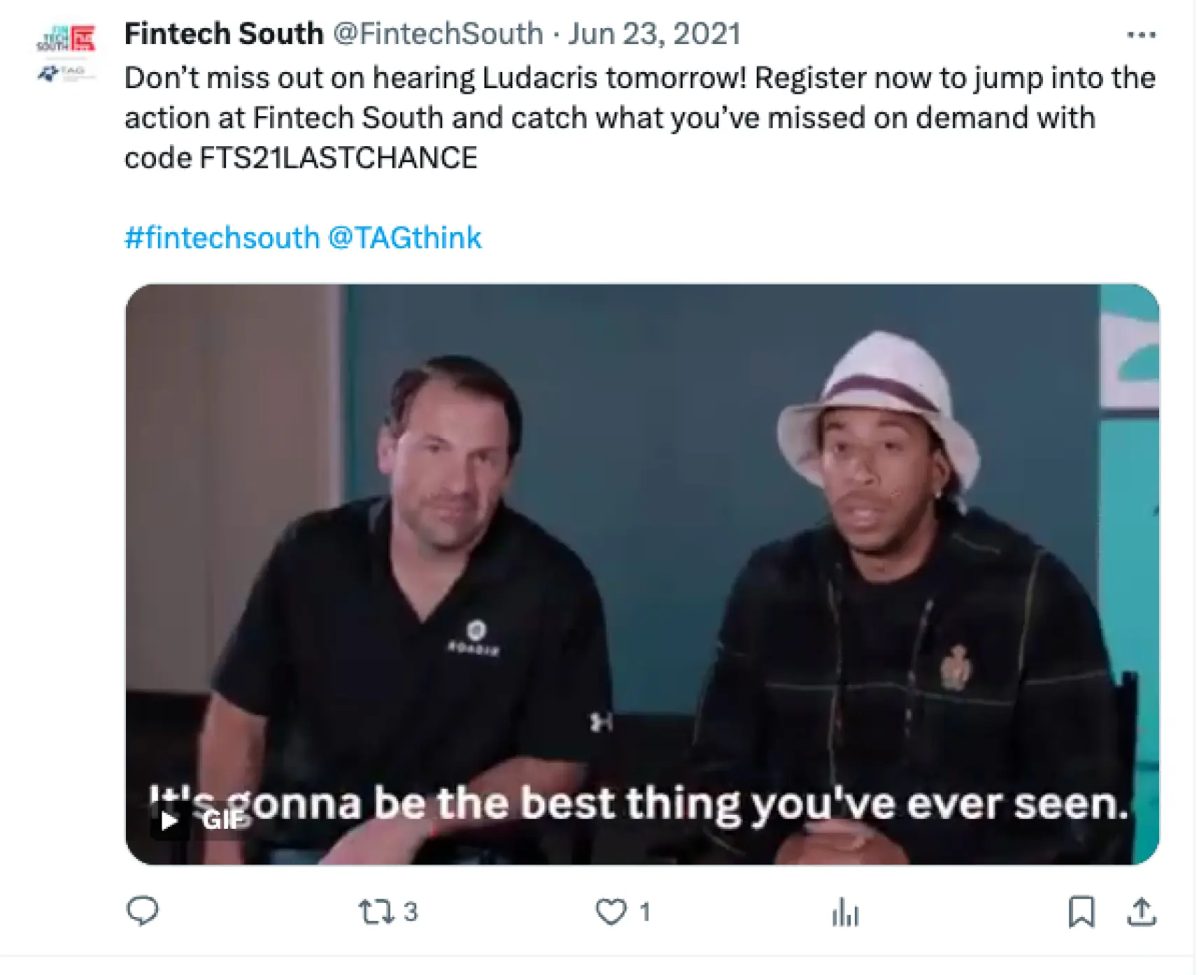This screenshot has height=975, width=1199.
Task: Click the GIF caption text overlay
Action: [x=640, y=804]
